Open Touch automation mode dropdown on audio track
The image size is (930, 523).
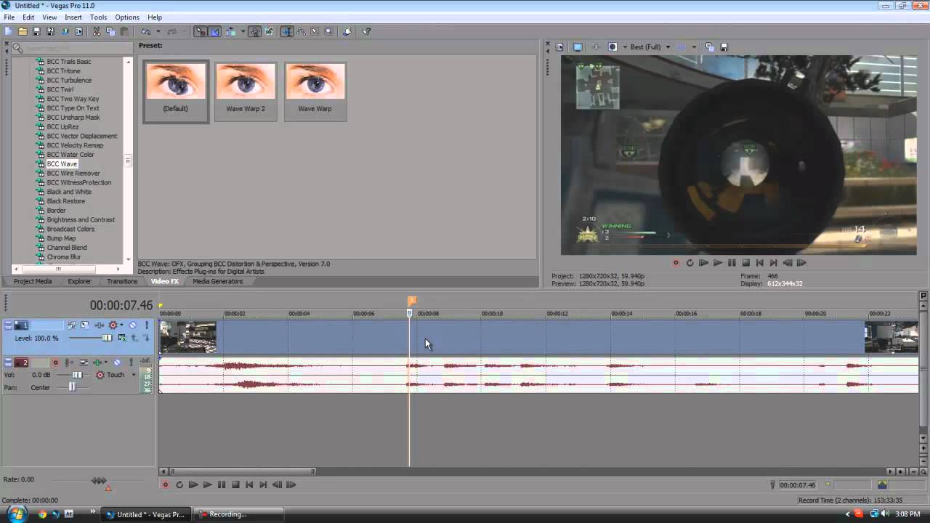coord(134,375)
